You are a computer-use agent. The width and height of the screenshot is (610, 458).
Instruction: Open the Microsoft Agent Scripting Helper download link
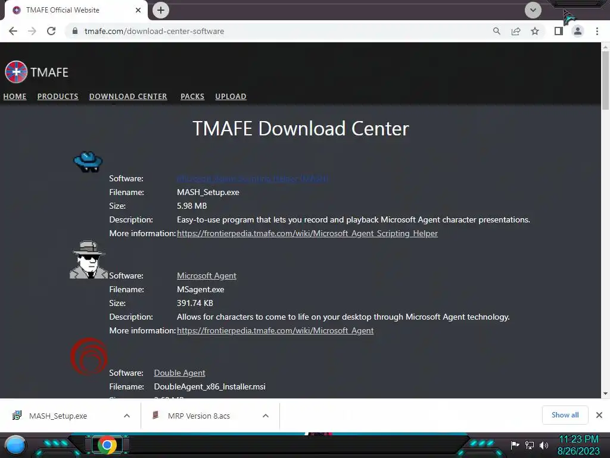click(253, 178)
